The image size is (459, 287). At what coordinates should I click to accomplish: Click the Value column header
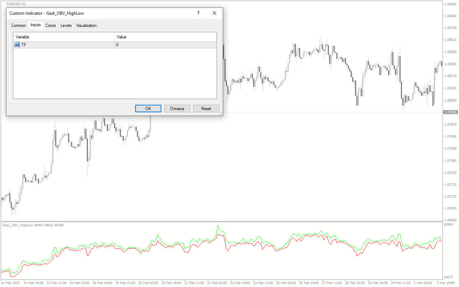[x=166, y=37]
